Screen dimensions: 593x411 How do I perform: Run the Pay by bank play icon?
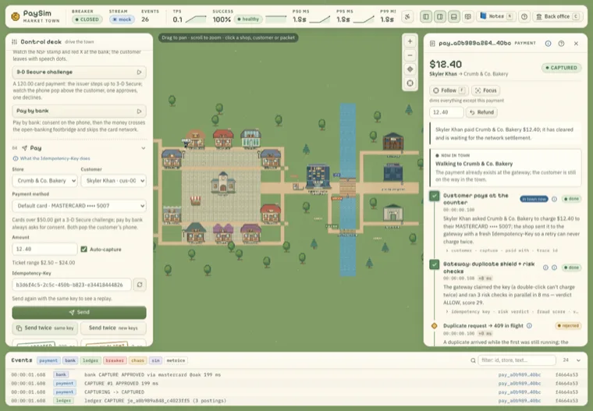coord(139,112)
